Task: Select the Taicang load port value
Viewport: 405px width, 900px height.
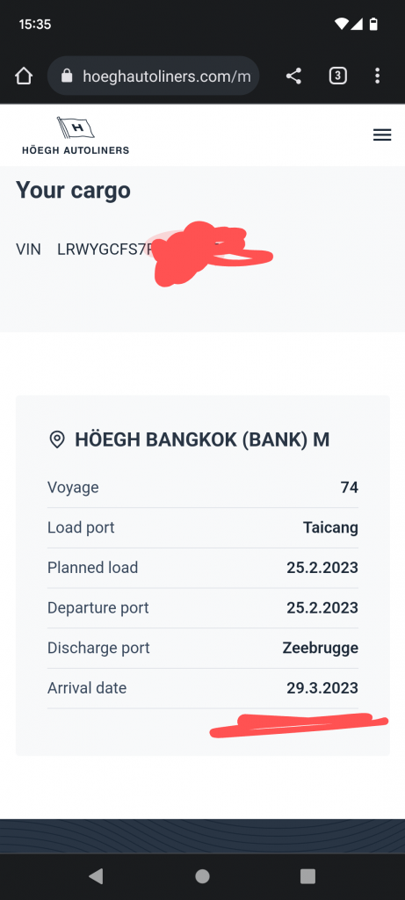Action: pyautogui.click(x=331, y=527)
